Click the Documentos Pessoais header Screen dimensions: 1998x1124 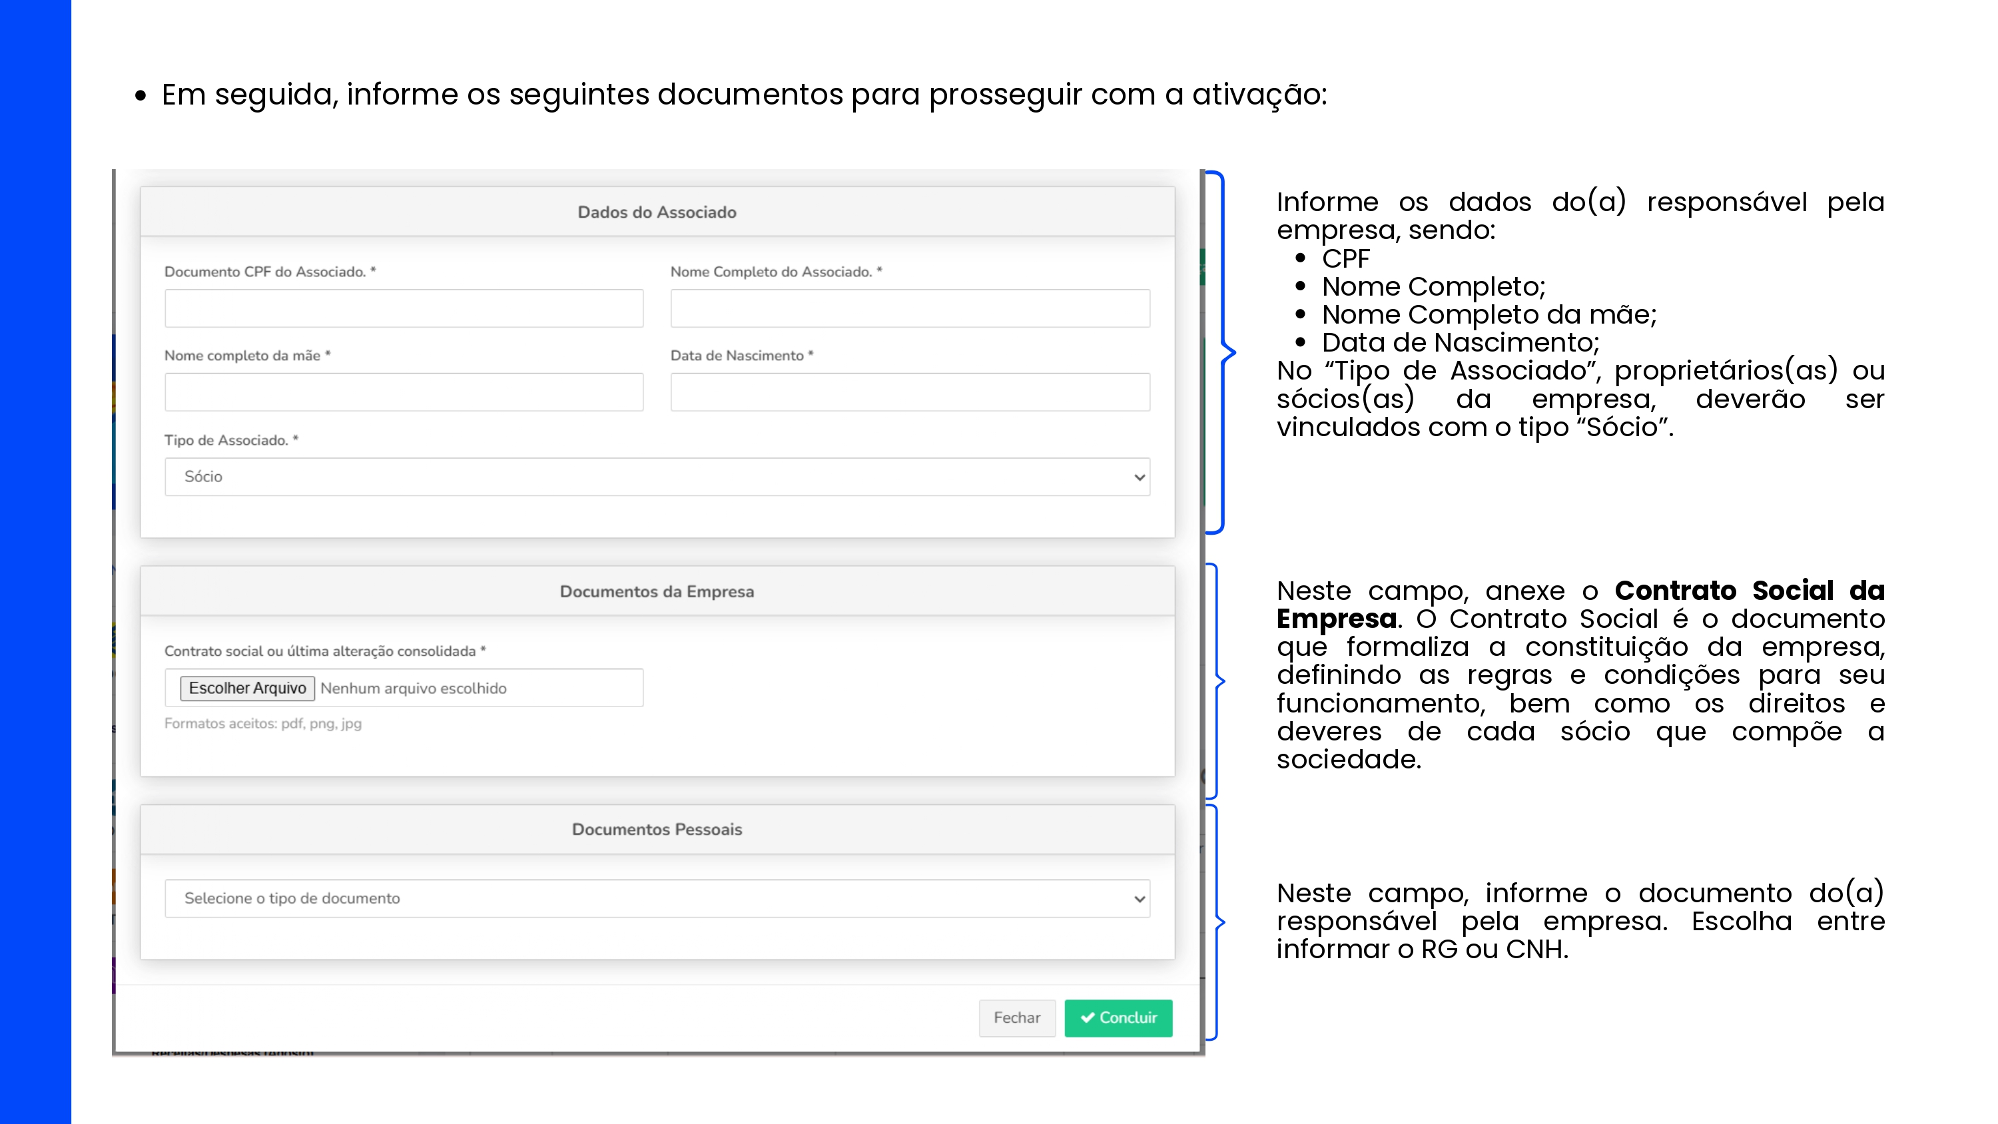coord(656,829)
